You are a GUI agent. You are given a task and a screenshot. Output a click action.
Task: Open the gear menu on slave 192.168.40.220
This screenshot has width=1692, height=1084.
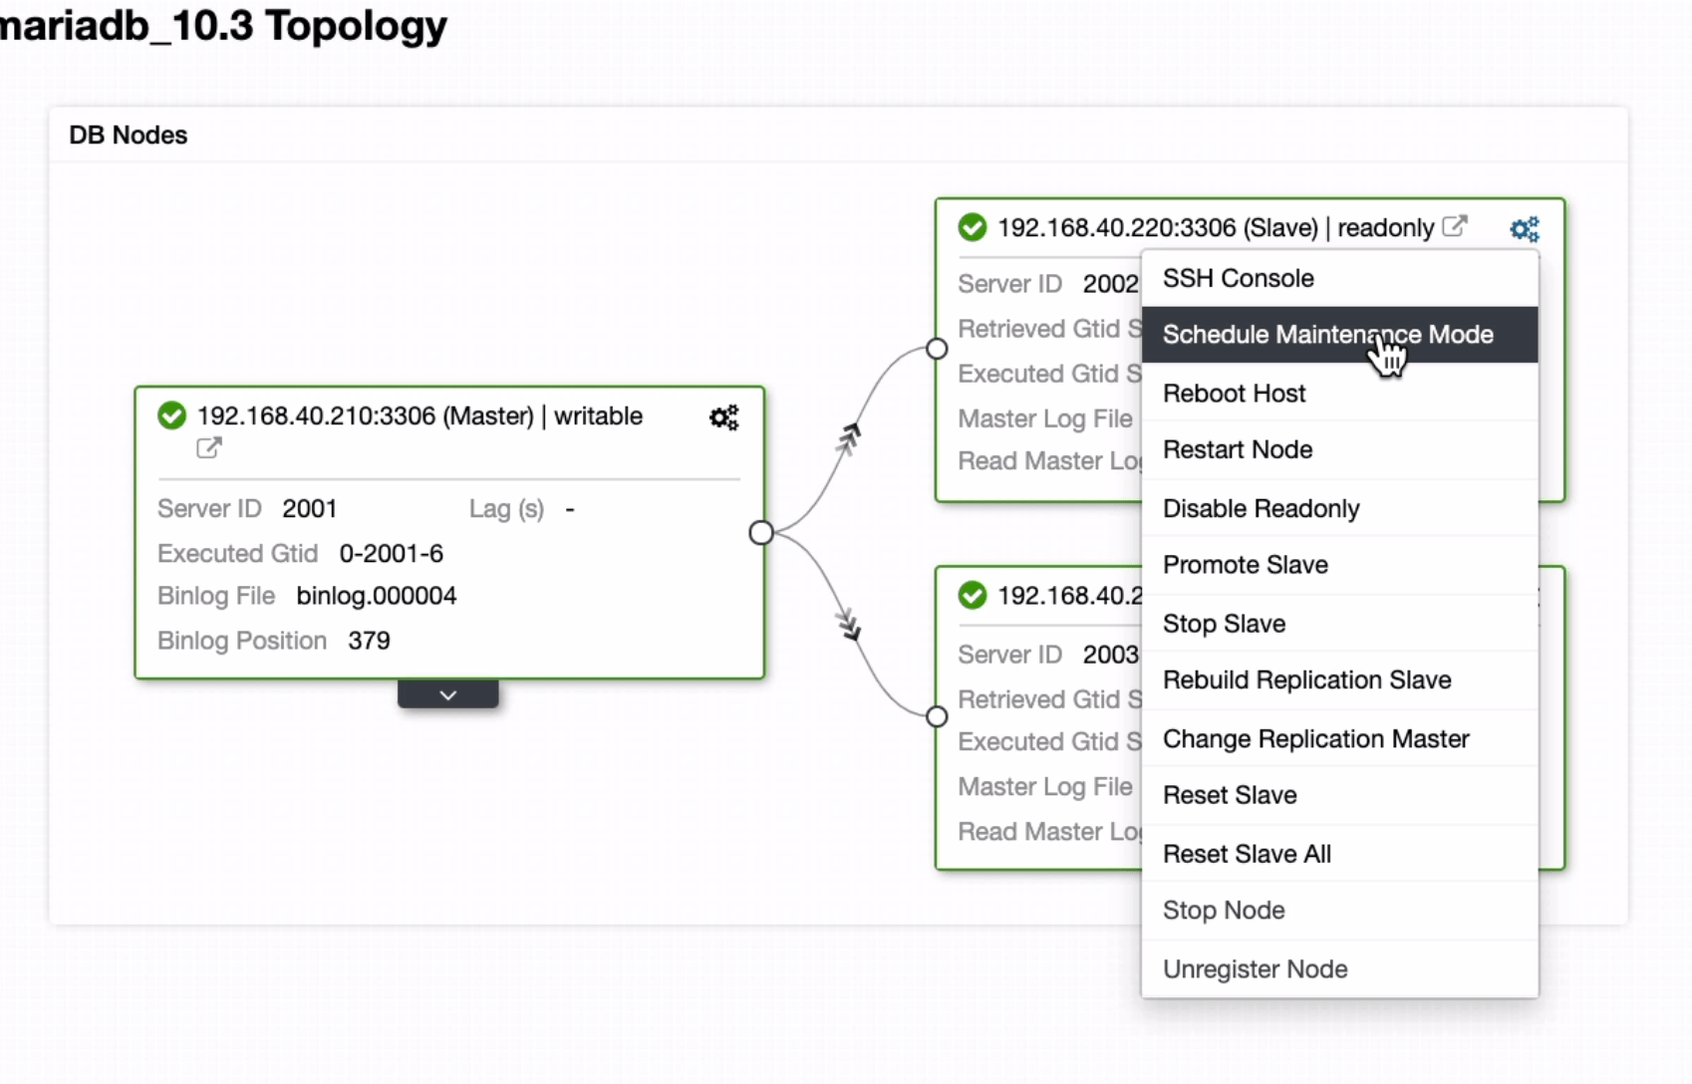point(1524,228)
